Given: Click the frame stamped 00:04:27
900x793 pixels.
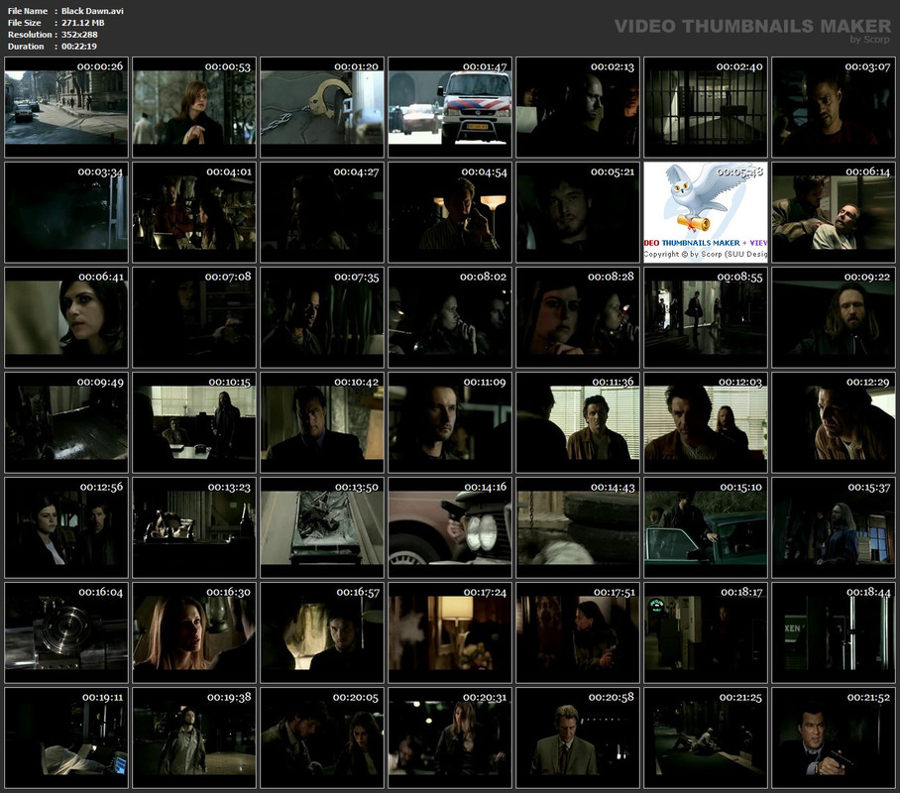Looking at the screenshot, I should click(x=322, y=212).
